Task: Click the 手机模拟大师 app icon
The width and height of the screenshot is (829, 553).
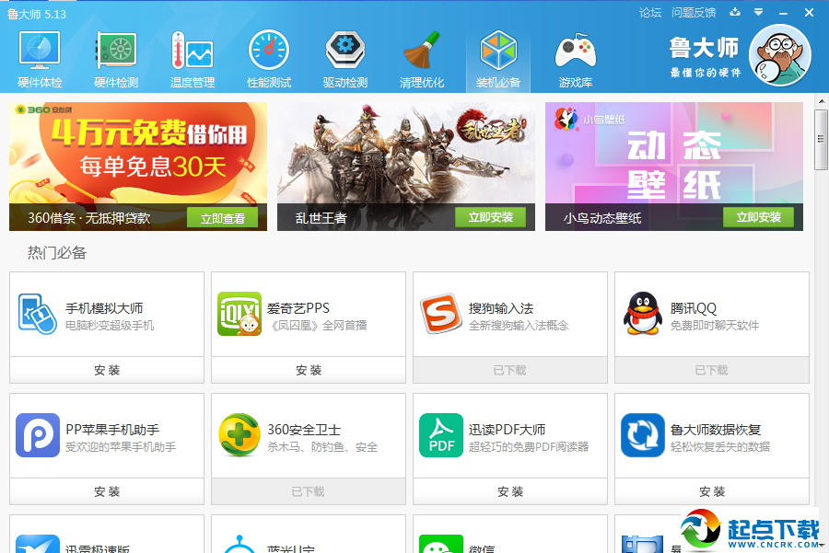Action: tap(37, 314)
